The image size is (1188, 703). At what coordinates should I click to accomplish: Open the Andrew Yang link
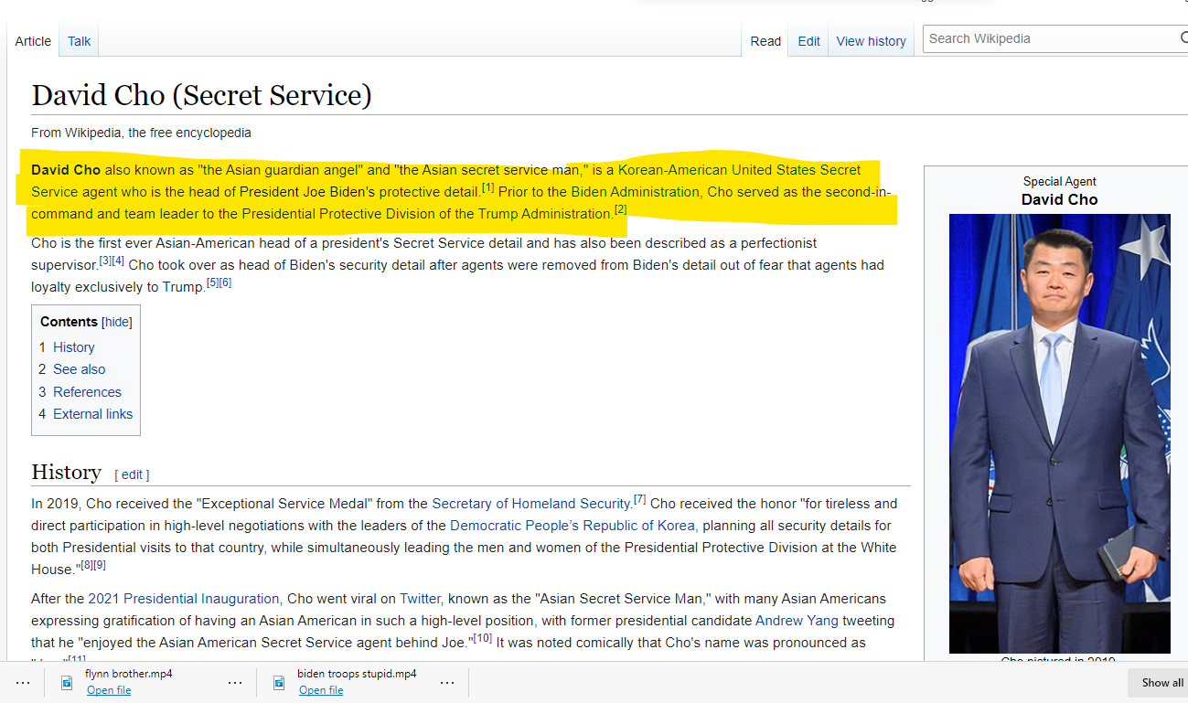click(x=797, y=621)
